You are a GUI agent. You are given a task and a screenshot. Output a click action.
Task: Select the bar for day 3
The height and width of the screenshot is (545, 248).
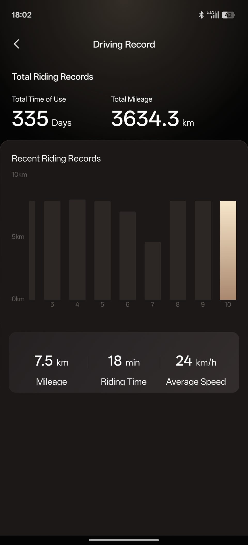(x=52, y=250)
